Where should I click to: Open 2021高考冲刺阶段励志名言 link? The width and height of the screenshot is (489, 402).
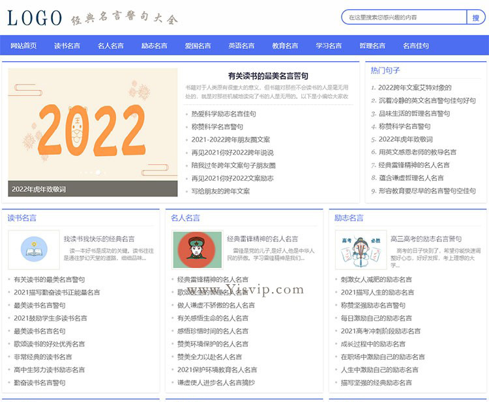(x=381, y=331)
